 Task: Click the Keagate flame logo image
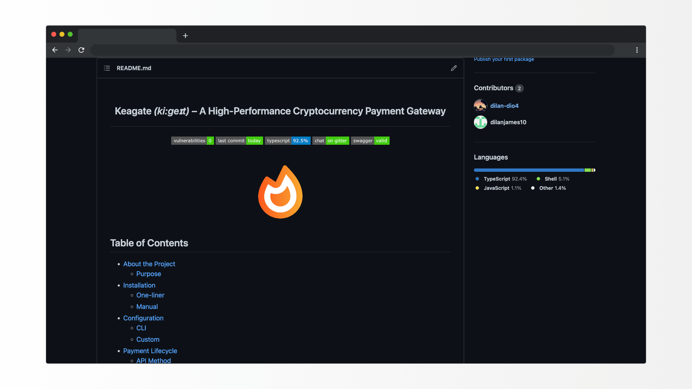[x=280, y=192]
